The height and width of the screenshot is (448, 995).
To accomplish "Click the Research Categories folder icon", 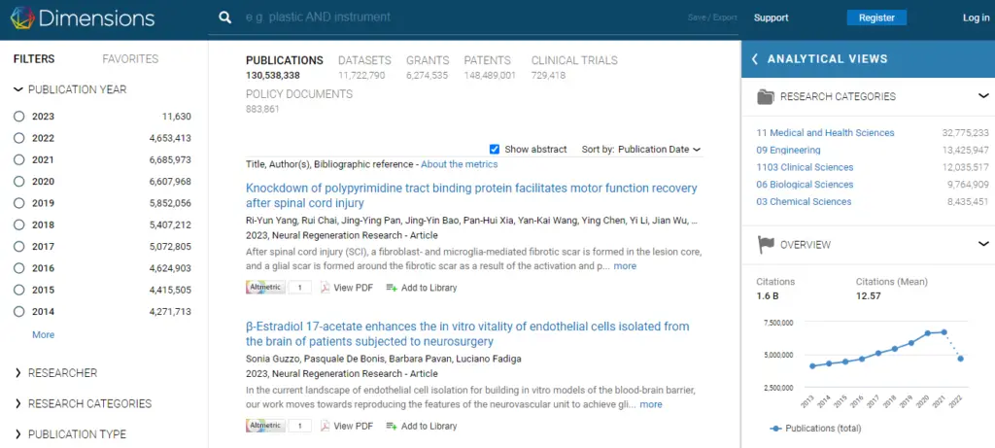I will (x=766, y=96).
